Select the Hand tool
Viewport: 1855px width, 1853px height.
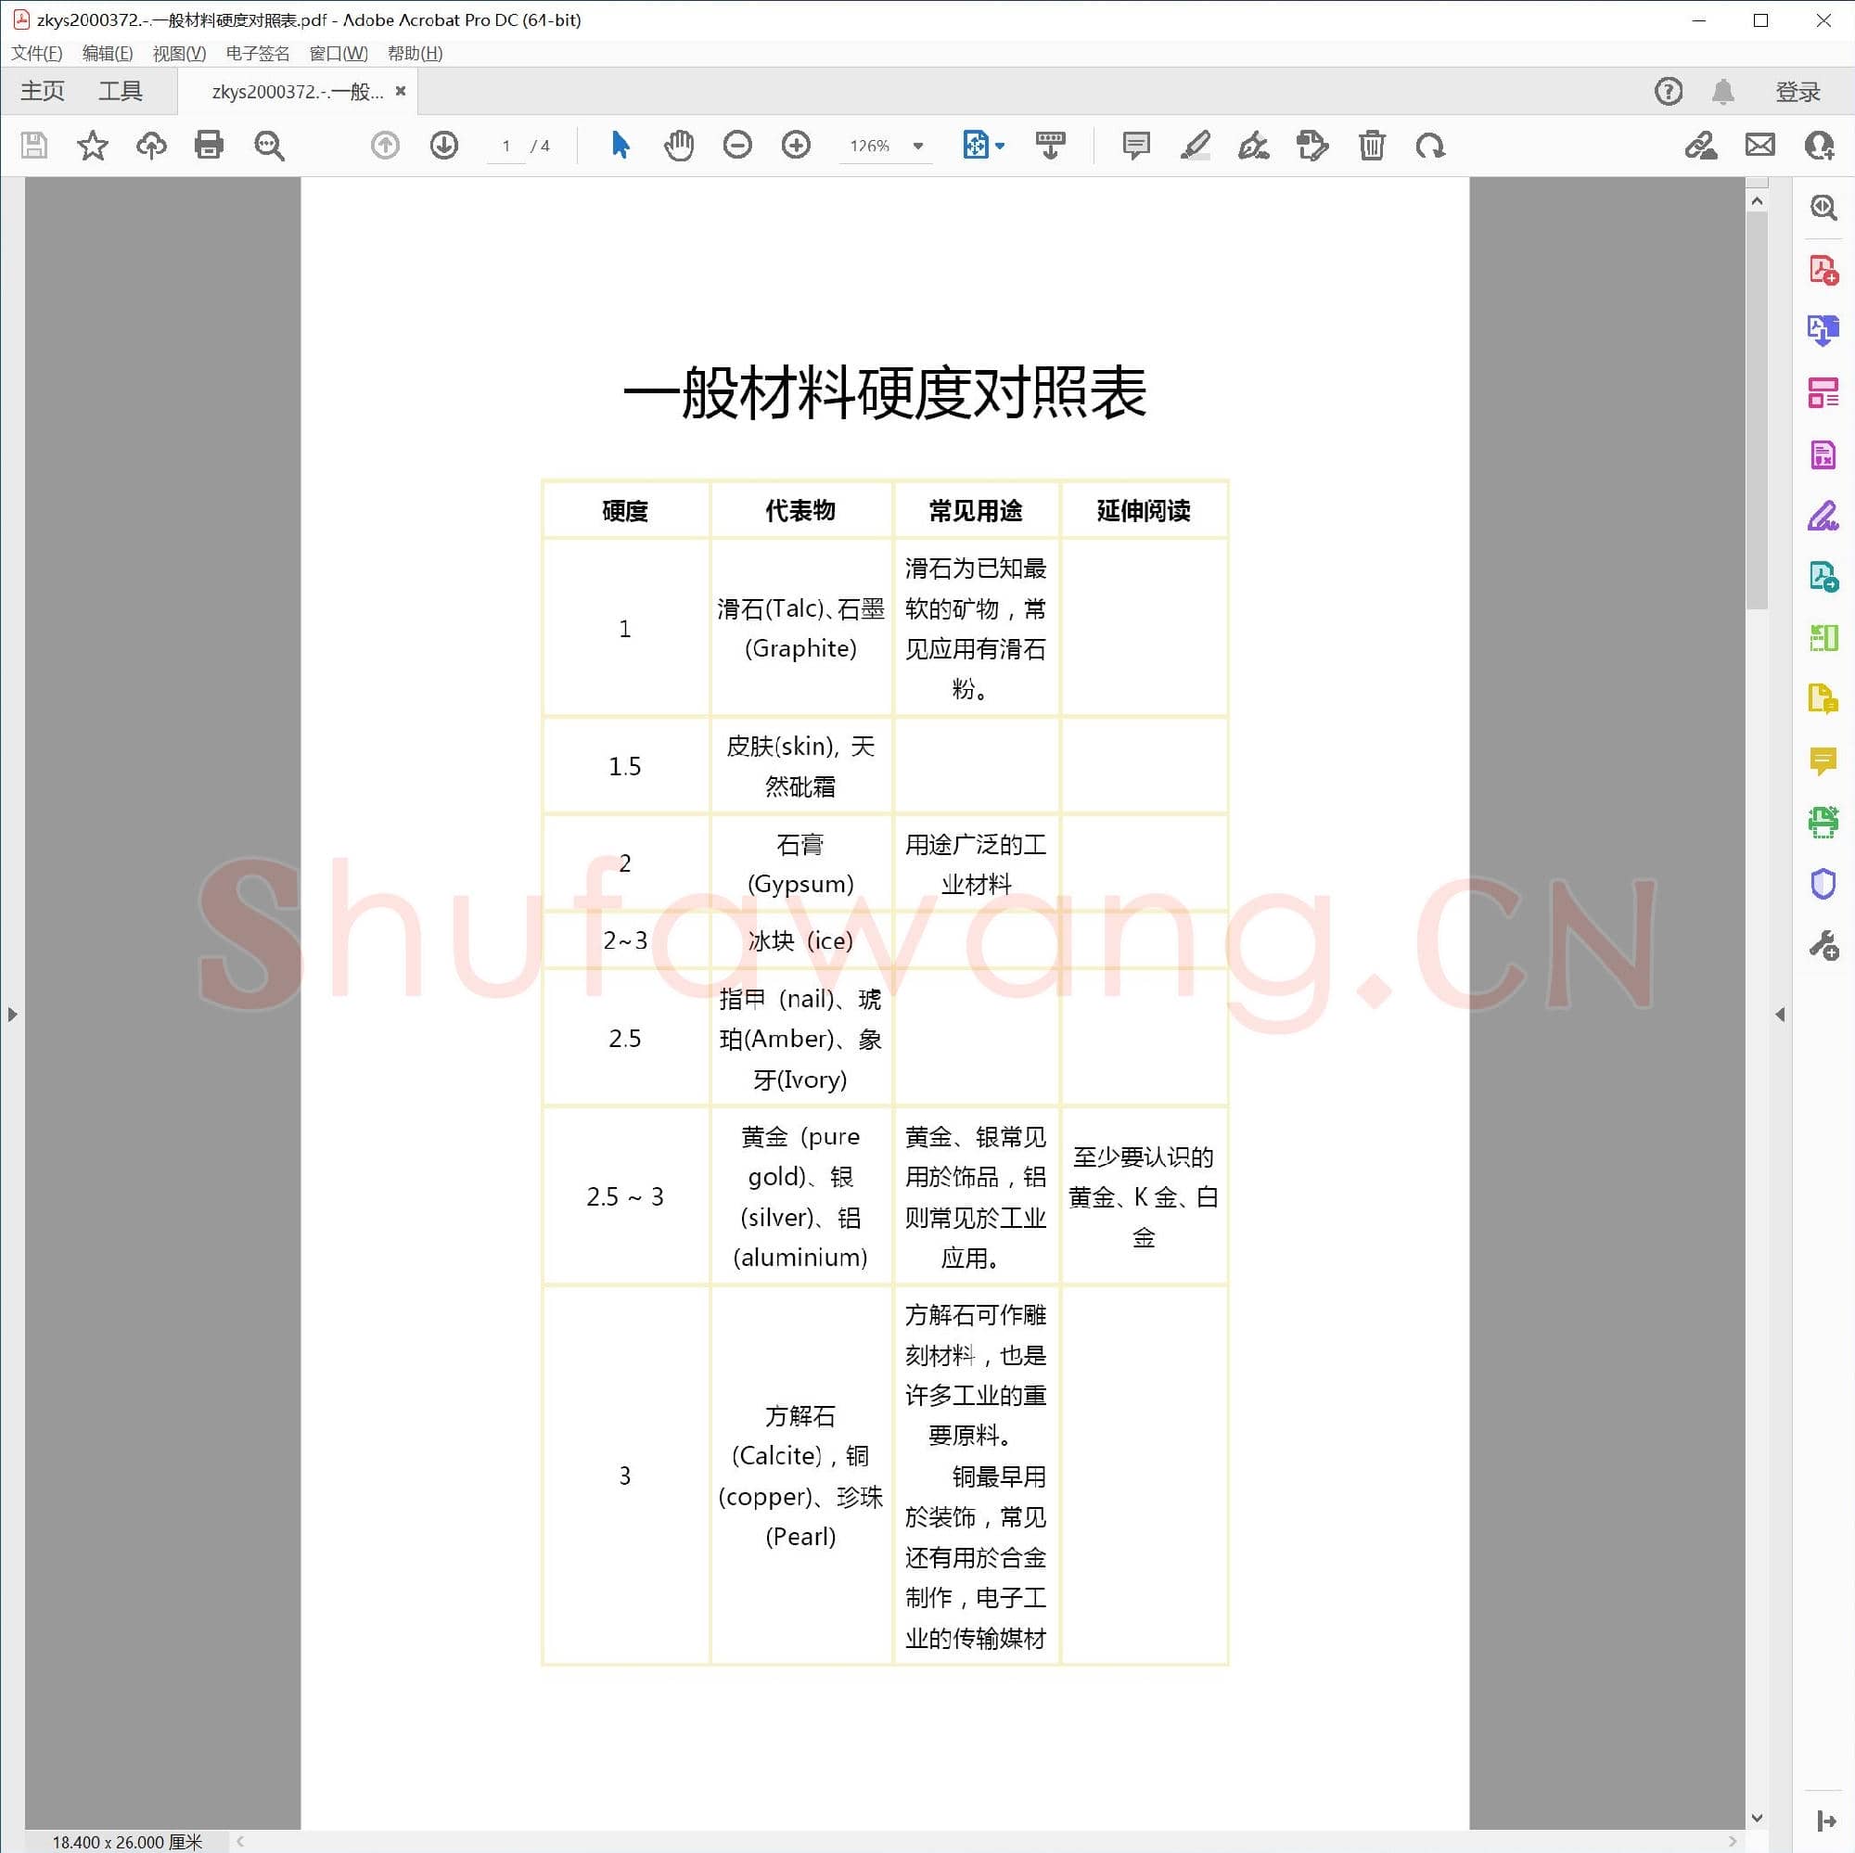(x=679, y=145)
